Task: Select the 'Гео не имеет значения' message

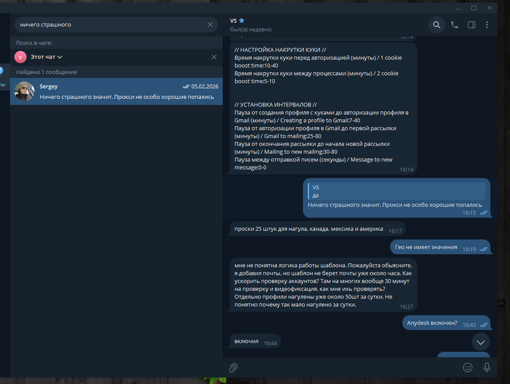Action: click(440, 247)
